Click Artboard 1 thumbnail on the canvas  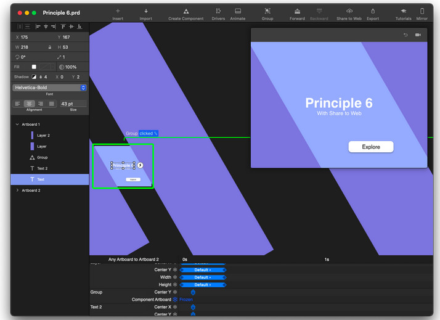[x=123, y=166]
